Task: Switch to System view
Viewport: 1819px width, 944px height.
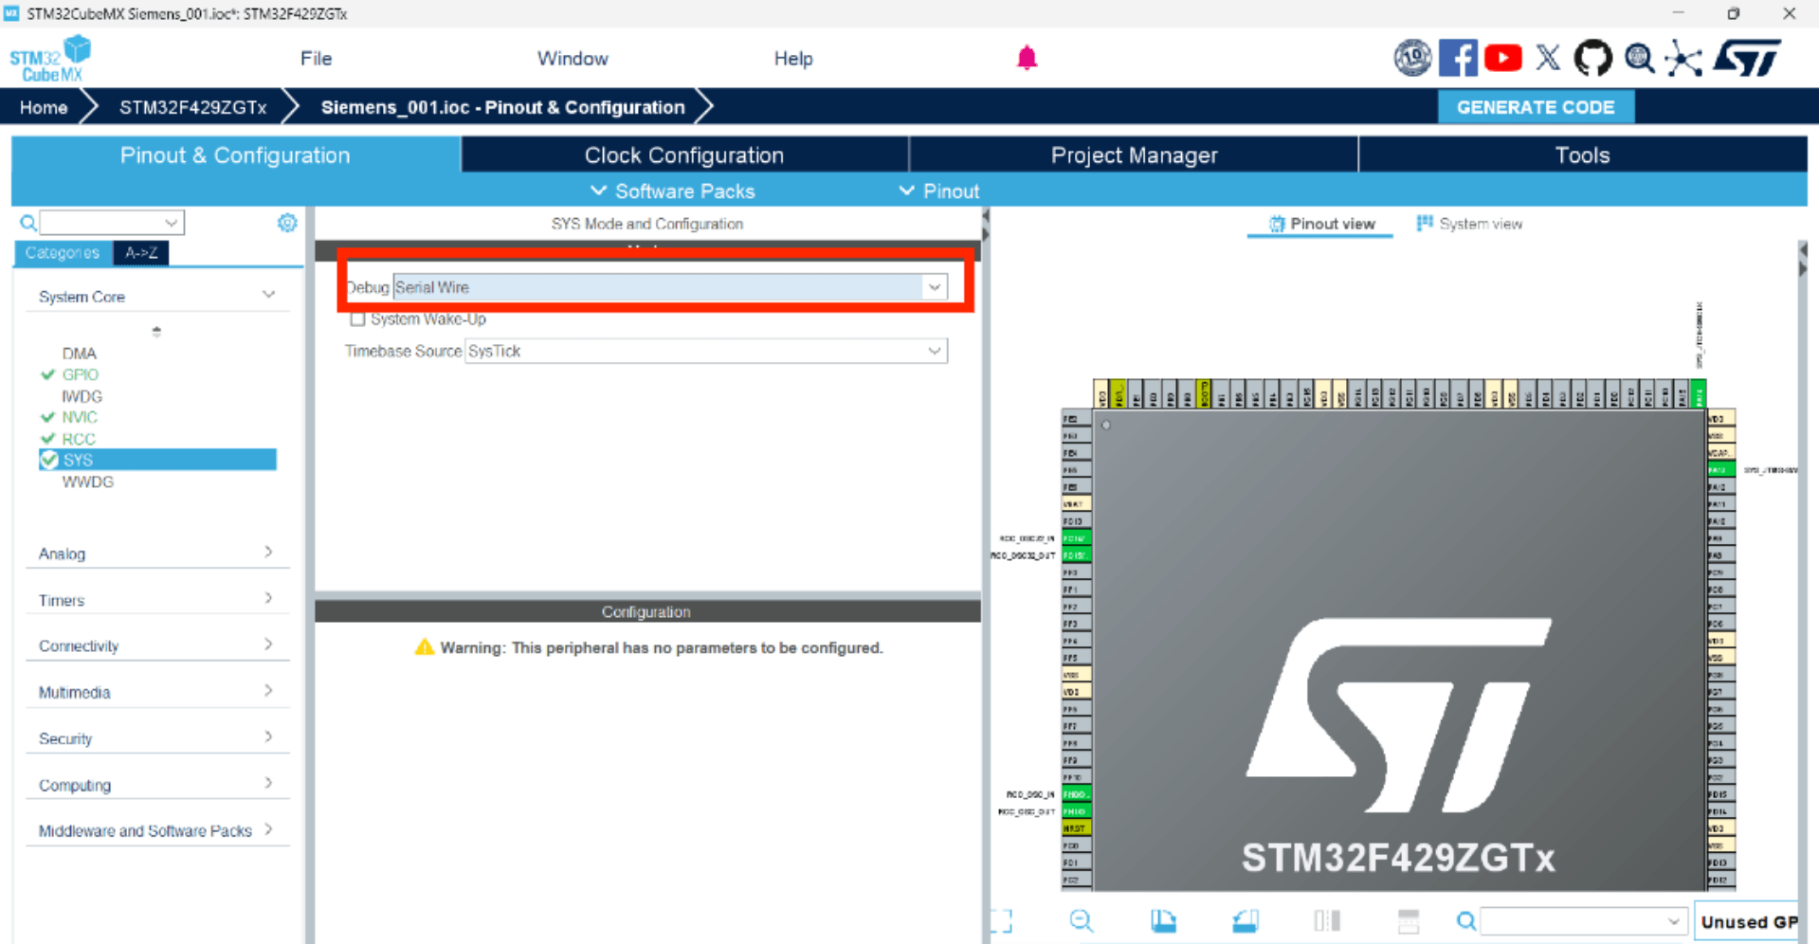Action: point(1469,224)
